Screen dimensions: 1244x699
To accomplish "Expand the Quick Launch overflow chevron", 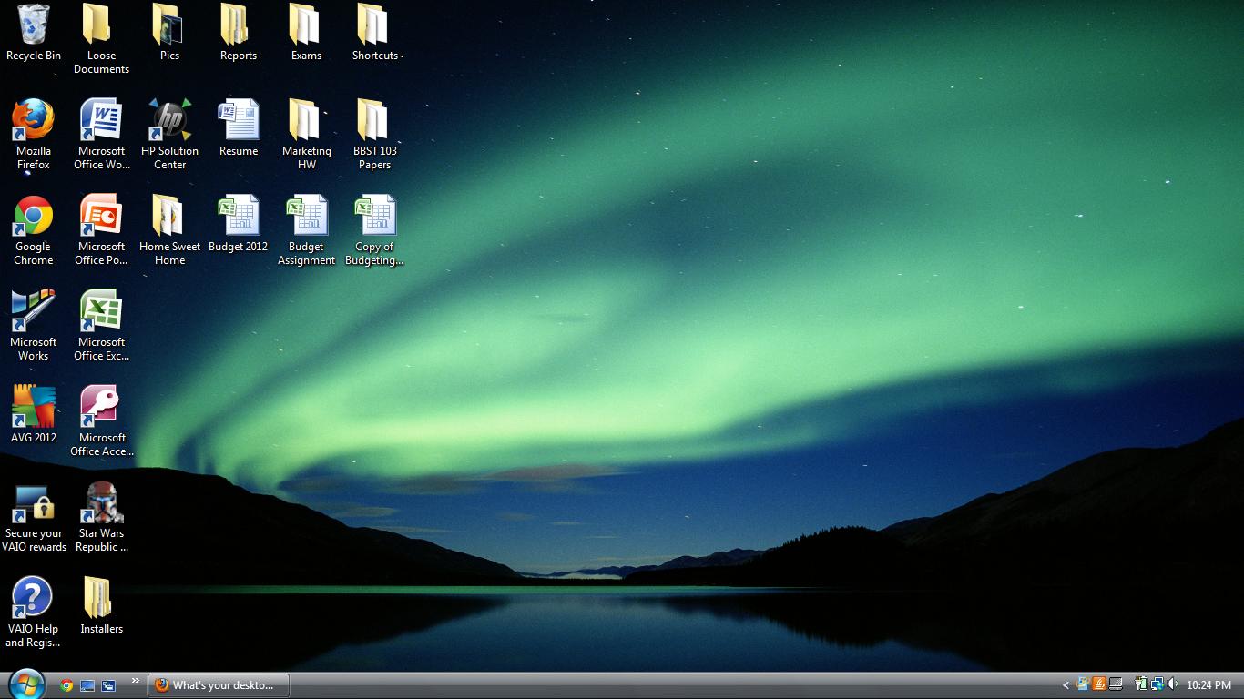I will coord(136,681).
